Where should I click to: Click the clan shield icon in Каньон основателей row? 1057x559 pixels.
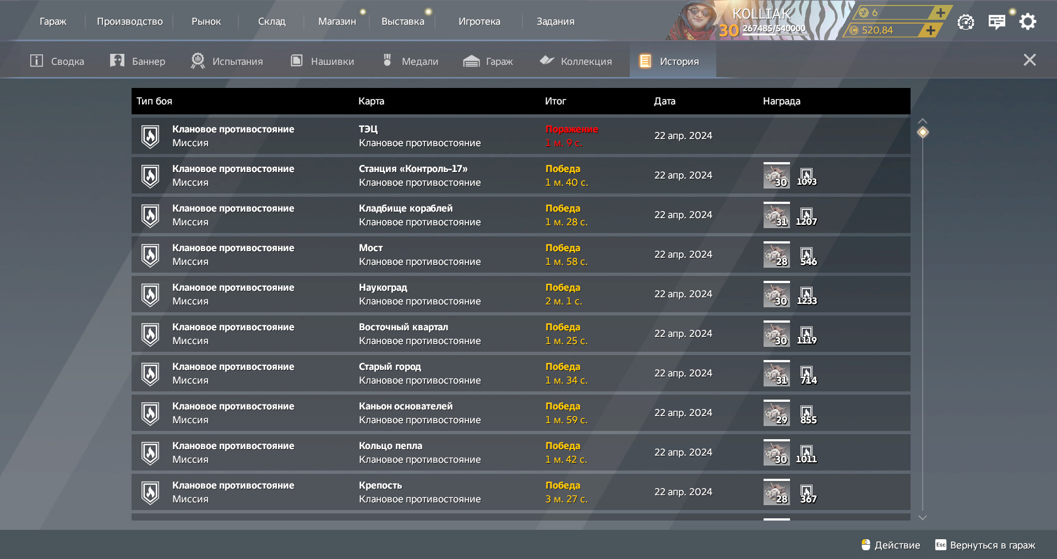(150, 413)
